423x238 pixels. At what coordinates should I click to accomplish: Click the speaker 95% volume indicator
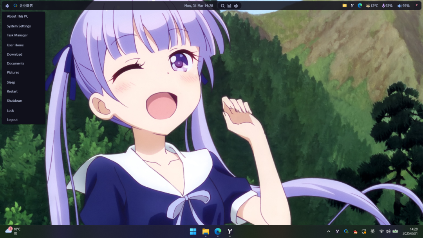click(403, 5)
